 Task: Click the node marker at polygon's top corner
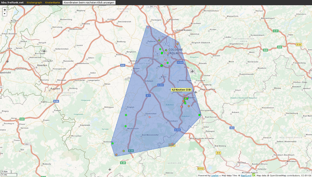click(147, 26)
